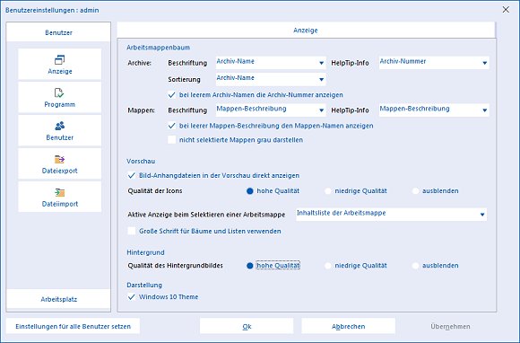Switch to the Arbeitsplatz section
Screen dimensions: 520x343
pyautogui.click(x=58, y=299)
